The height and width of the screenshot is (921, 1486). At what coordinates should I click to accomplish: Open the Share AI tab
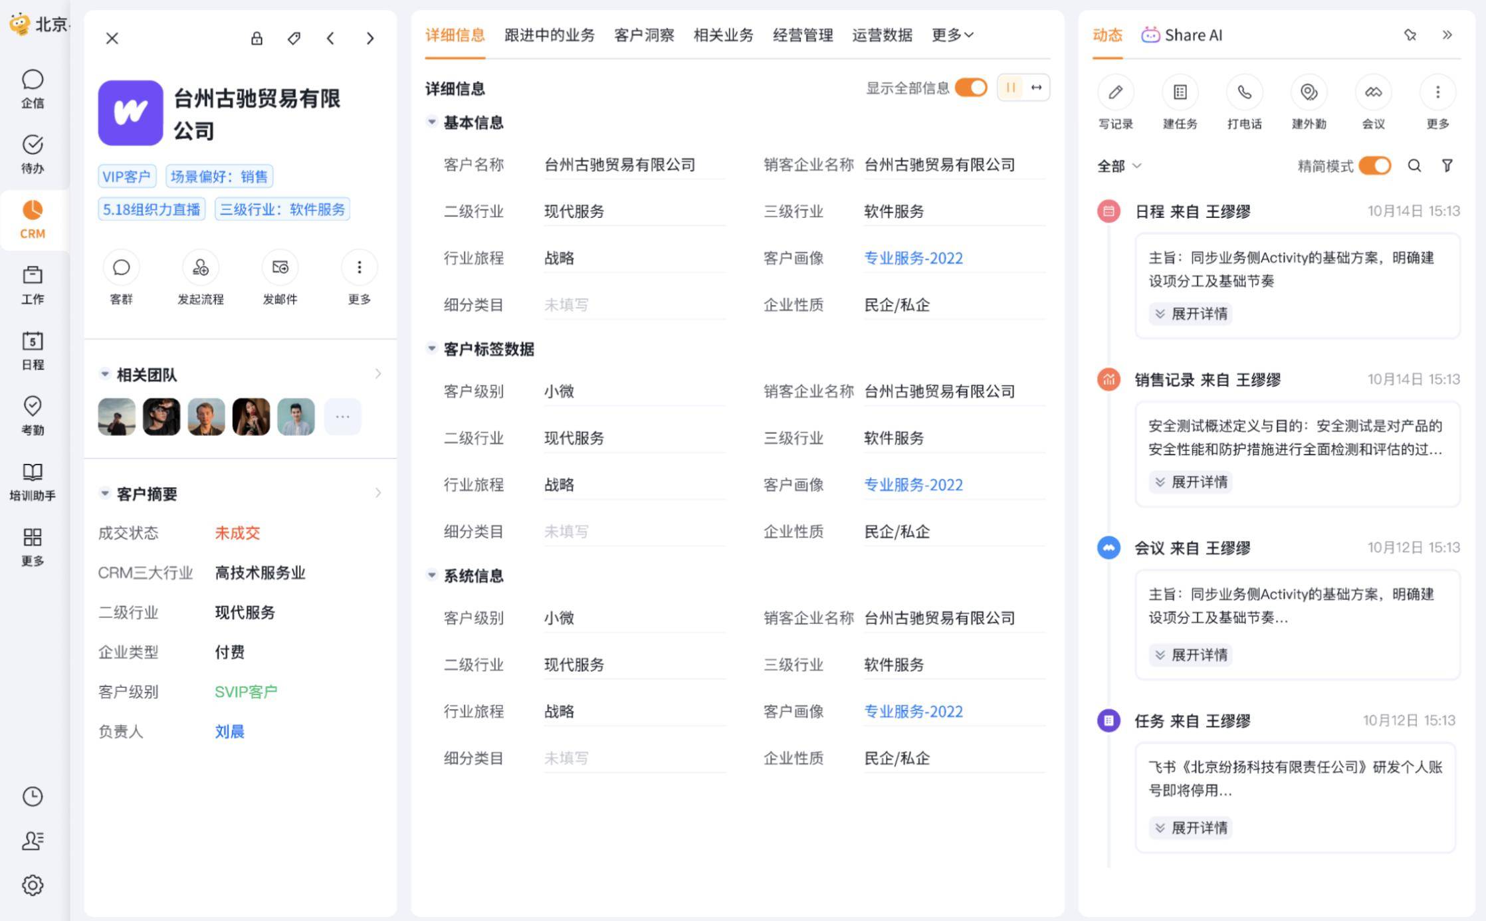pyautogui.click(x=1182, y=35)
